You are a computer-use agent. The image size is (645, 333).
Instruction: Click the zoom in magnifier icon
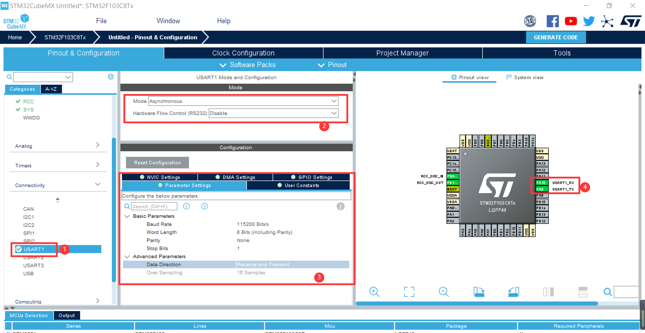tap(374, 292)
